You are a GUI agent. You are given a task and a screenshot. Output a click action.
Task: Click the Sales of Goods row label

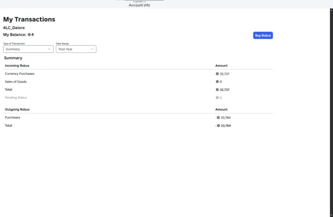pos(16,82)
